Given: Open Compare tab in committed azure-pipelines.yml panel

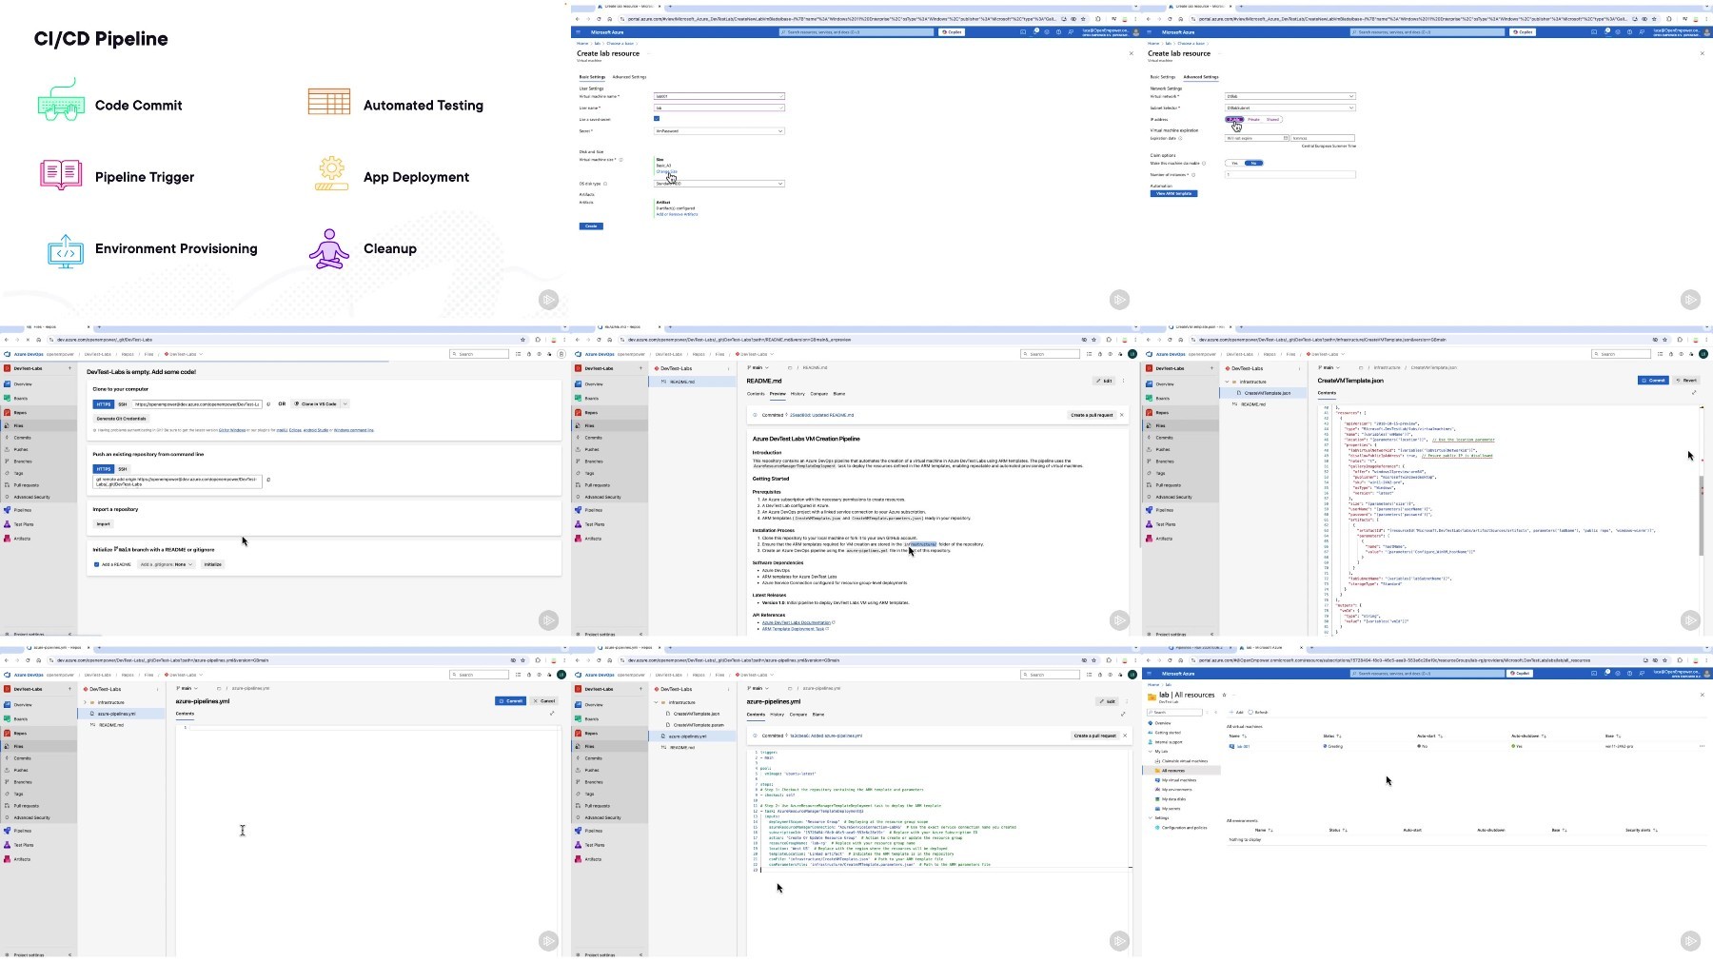Looking at the screenshot, I should [x=798, y=714].
